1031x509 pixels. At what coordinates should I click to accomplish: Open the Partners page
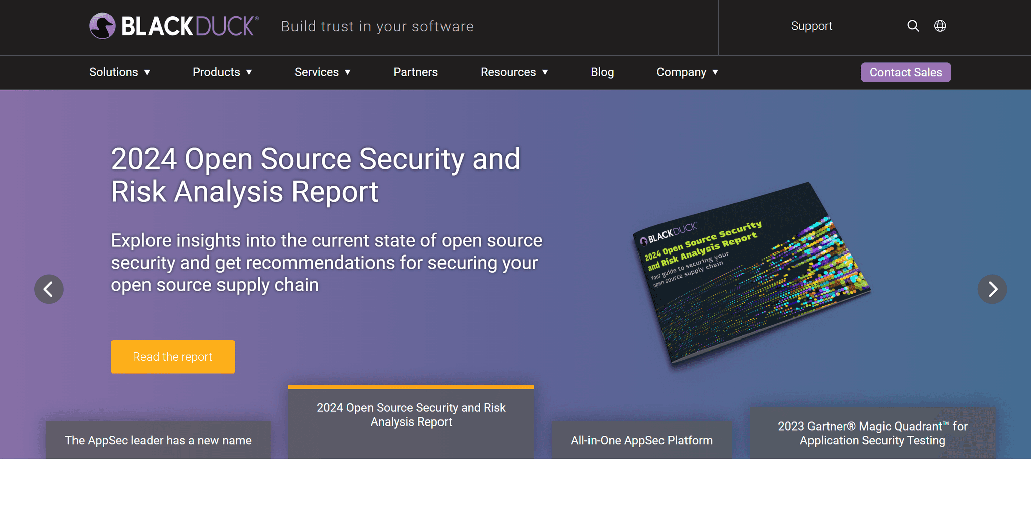(415, 72)
